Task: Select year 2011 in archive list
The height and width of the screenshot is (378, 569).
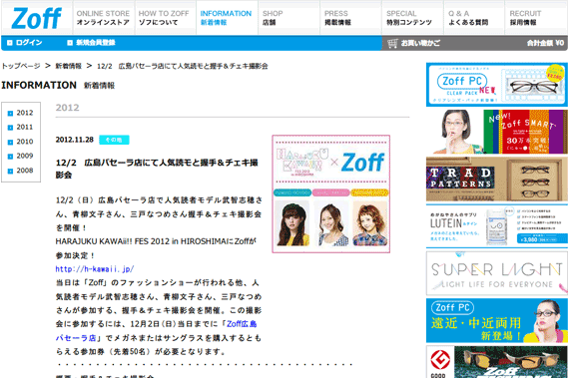Action: [x=25, y=128]
